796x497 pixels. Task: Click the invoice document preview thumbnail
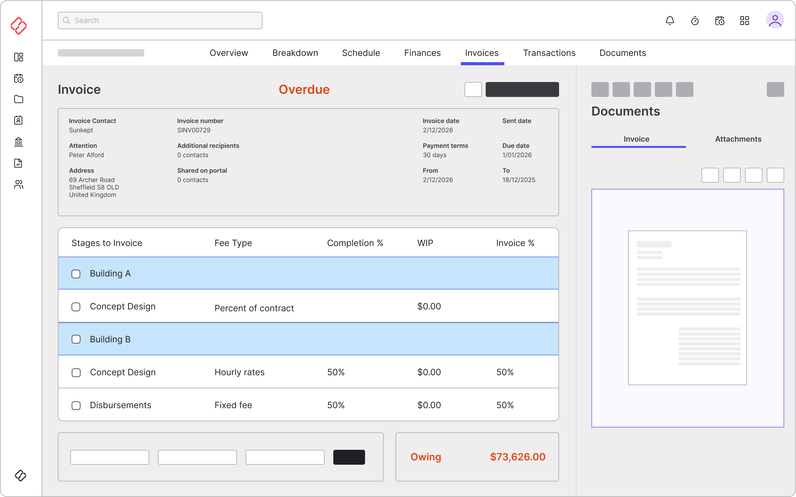(687, 308)
